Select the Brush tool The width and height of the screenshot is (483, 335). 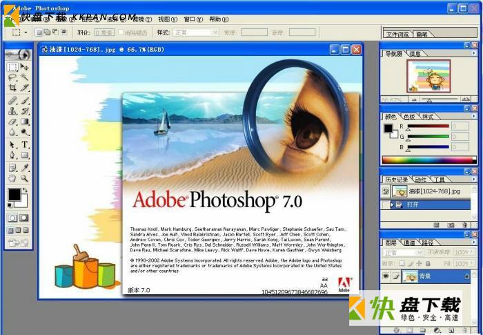pos(24,101)
